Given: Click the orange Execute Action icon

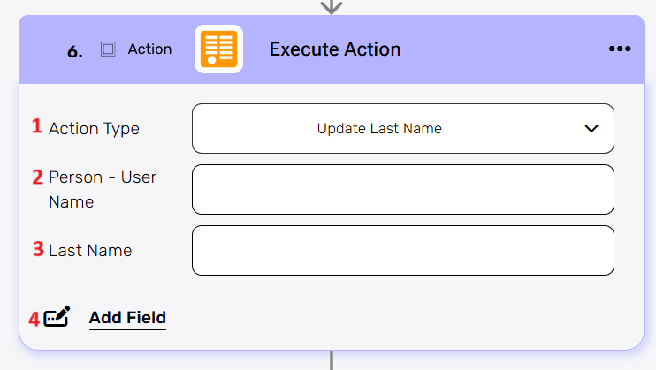Looking at the screenshot, I should click(218, 49).
